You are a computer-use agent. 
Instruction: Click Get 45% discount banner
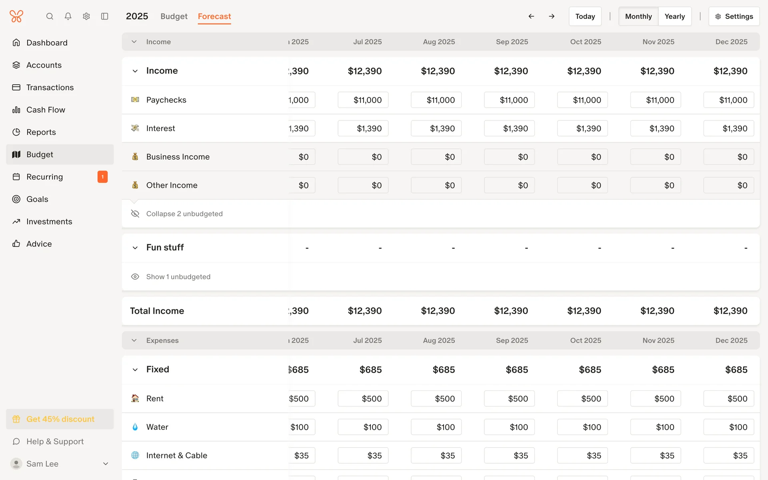(60, 419)
